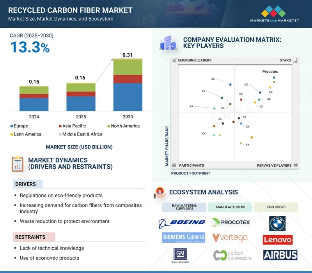Click the Drivers section header
This screenshot has height=273, width=312.
tap(26, 184)
